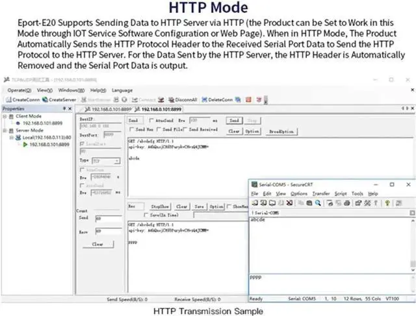
Task: Check the Save(In Time) option
Action: (148, 214)
